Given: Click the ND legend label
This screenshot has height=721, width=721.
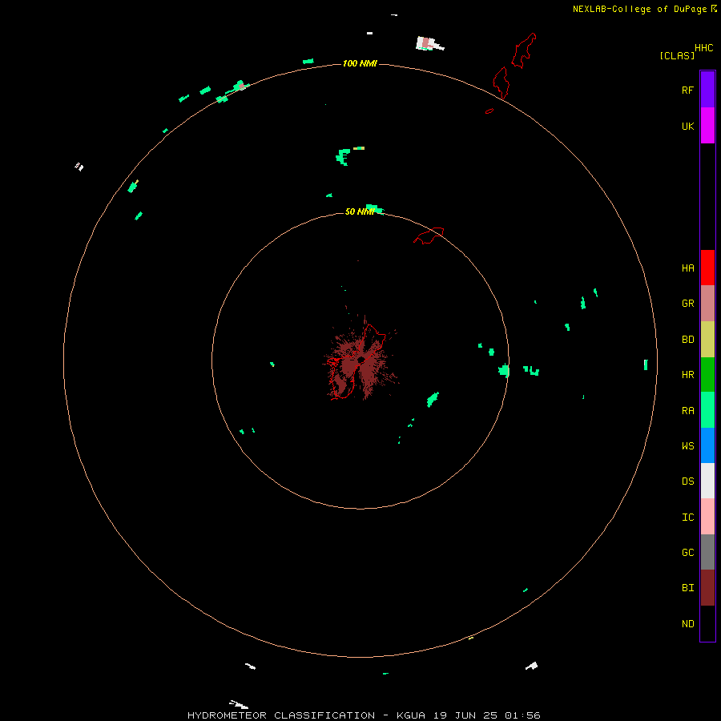Looking at the screenshot, I should coord(687,624).
